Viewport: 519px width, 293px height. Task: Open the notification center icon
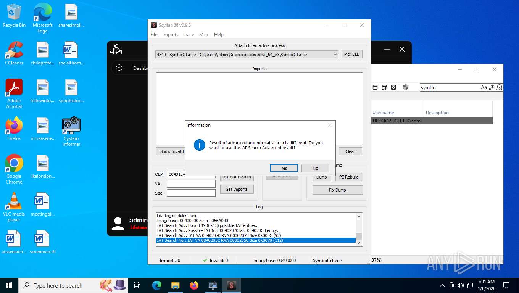[x=506, y=285]
